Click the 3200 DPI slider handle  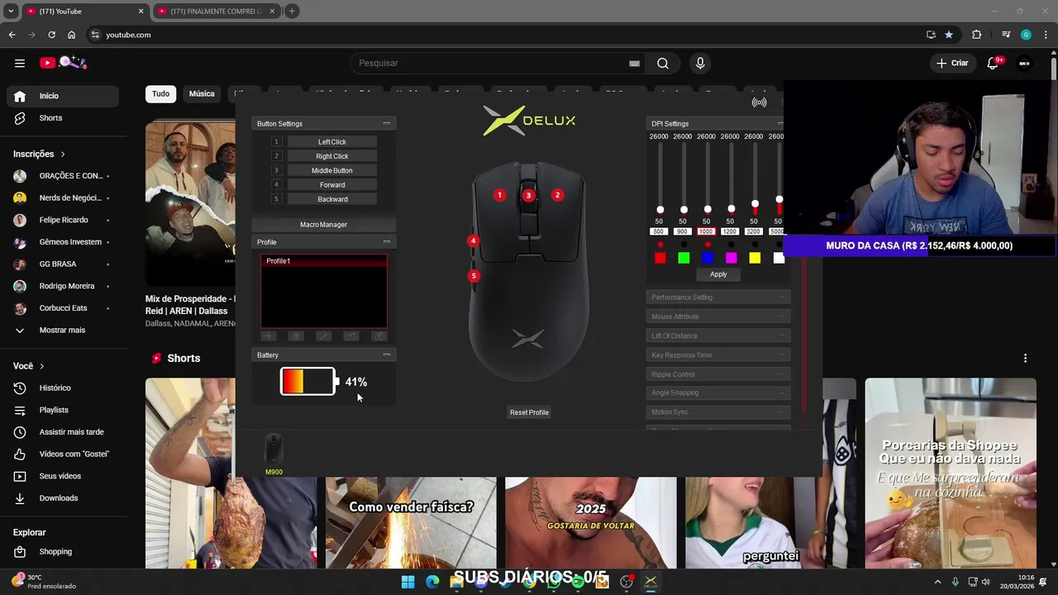click(755, 204)
